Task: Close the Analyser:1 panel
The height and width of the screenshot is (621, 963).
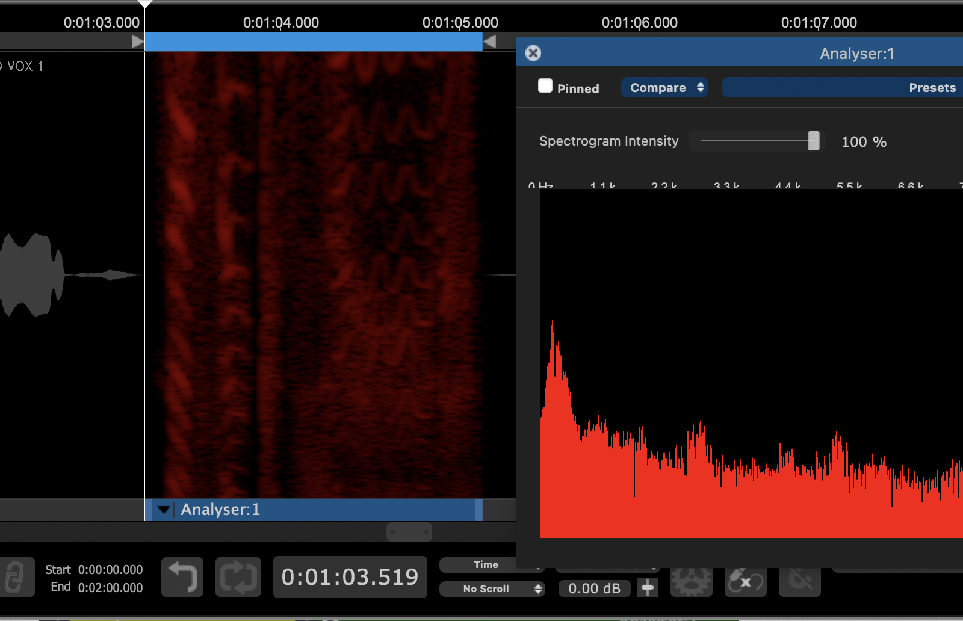Action: [x=533, y=53]
